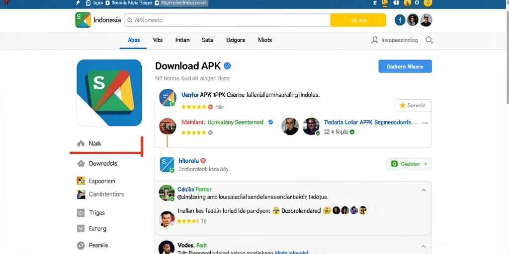The width and height of the screenshot is (509, 254).
Task: Collapse the Vodes. Parit review
Action: tap(424, 247)
